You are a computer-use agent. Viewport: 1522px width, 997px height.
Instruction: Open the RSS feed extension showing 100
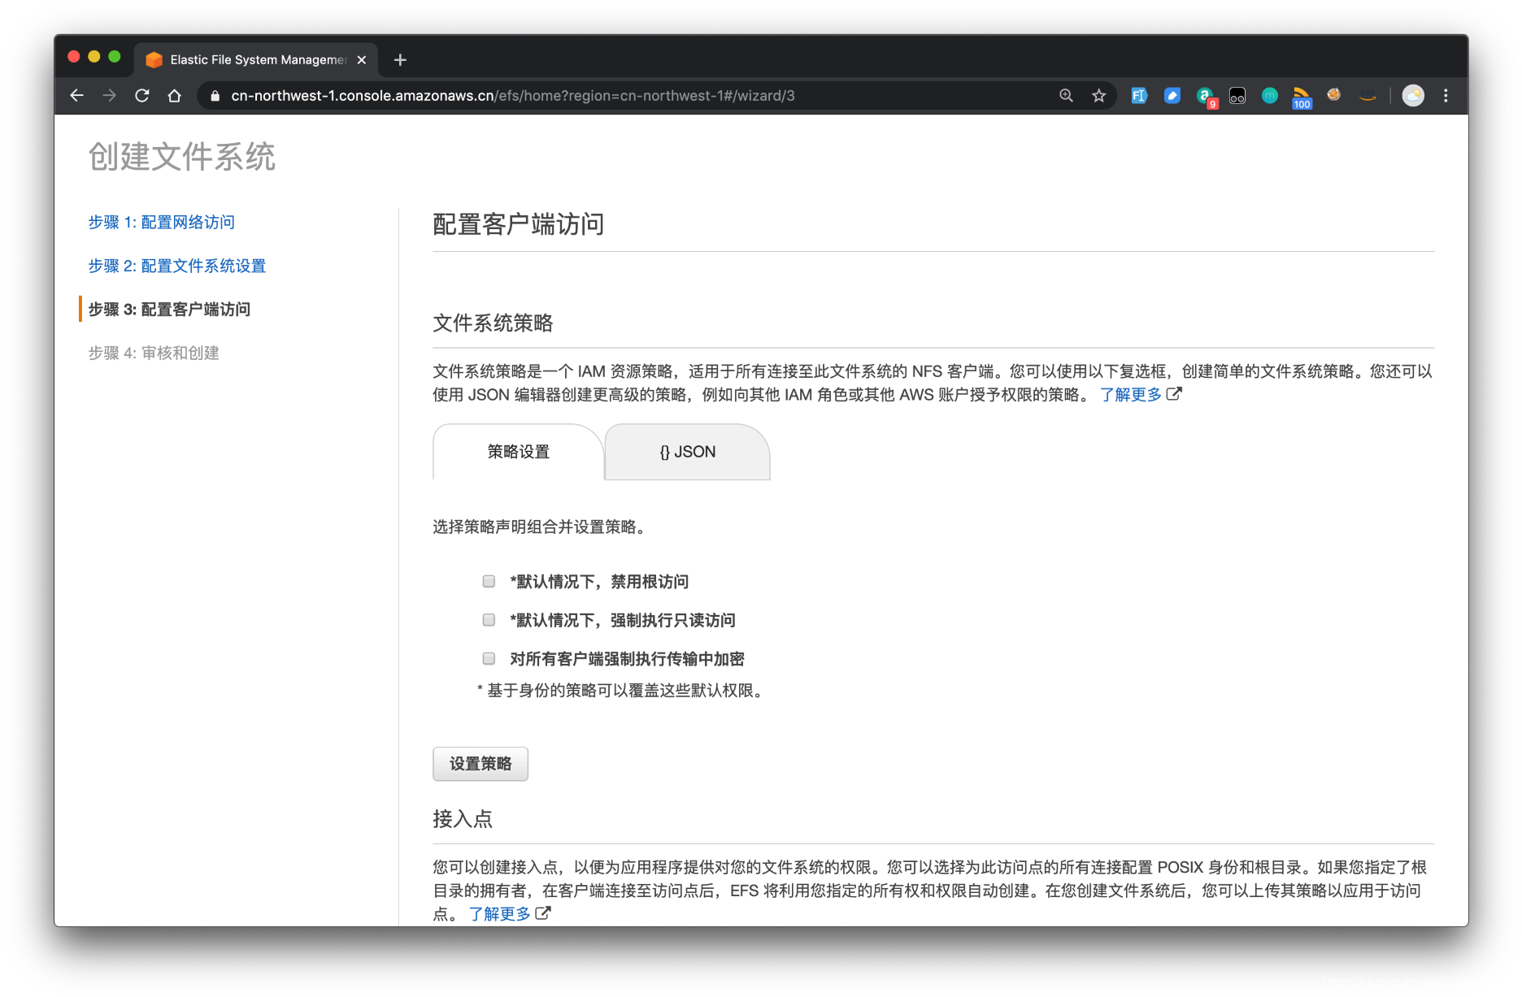click(1302, 98)
